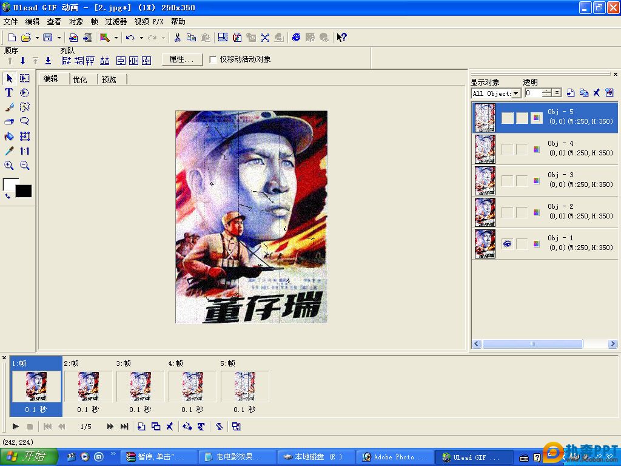Click the transparency spinner arrows
This screenshot has height=466, width=621.
pos(547,93)
